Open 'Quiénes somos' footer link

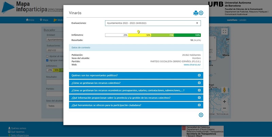19,128
